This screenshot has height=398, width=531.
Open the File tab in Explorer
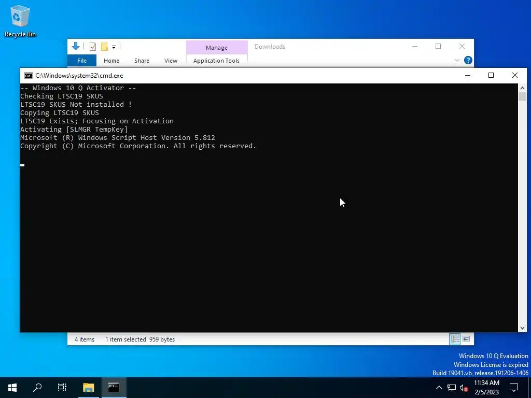(82, 61)
